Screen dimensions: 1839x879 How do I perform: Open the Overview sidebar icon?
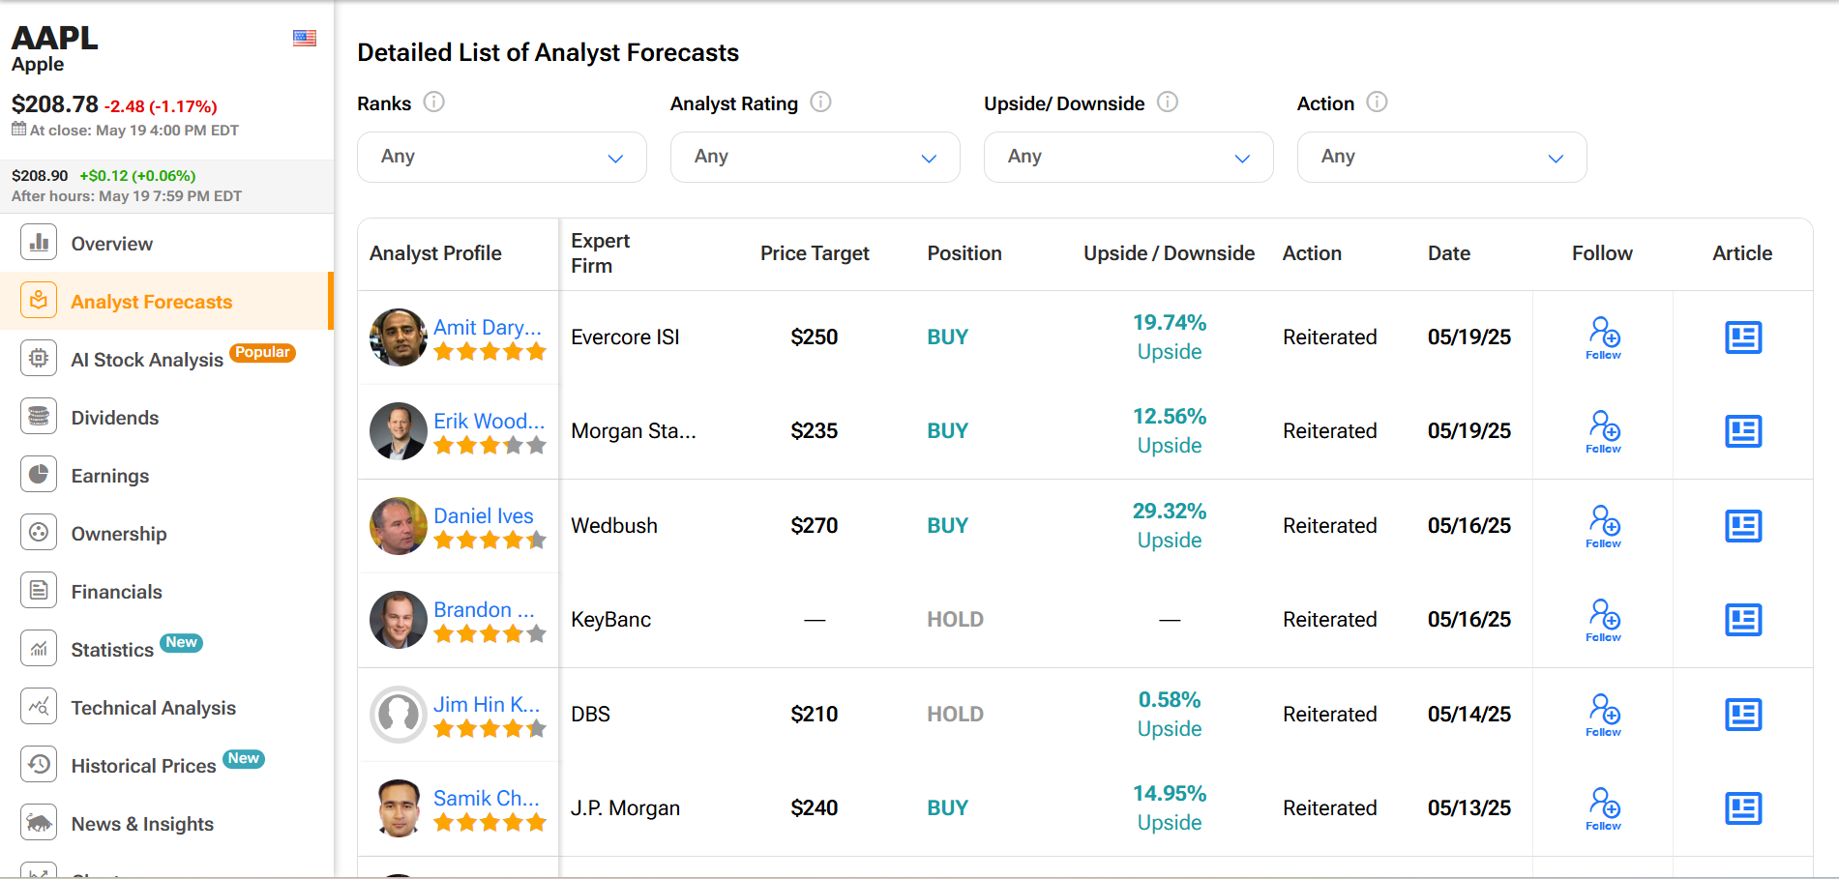point(39,243)
